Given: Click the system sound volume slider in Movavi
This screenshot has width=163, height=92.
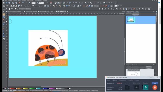Looking at the screenshot, I should click(133, 87).
